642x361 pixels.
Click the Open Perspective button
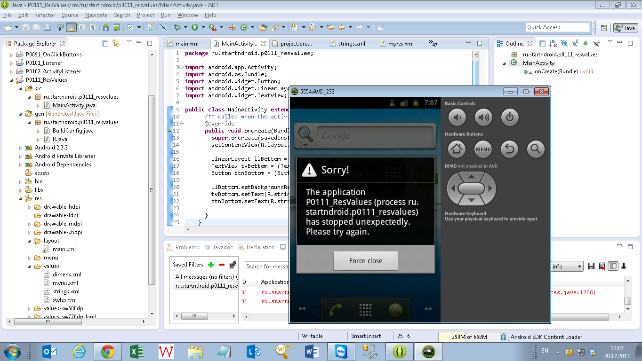[x=604, y=28]
